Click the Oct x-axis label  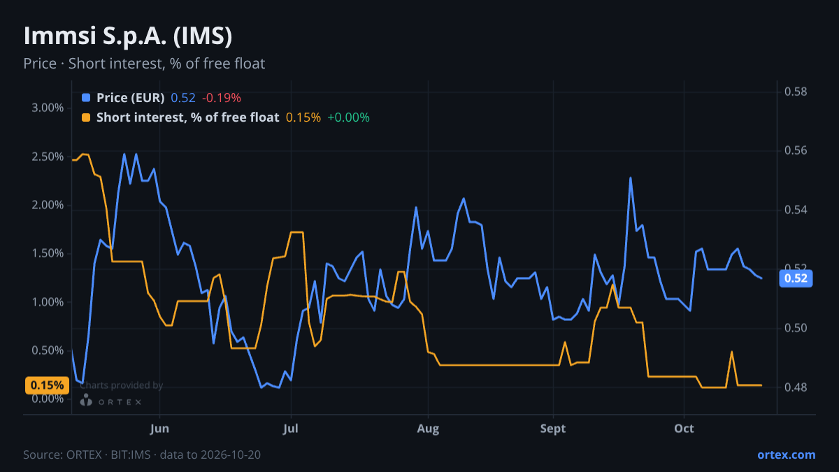(684, 429)
